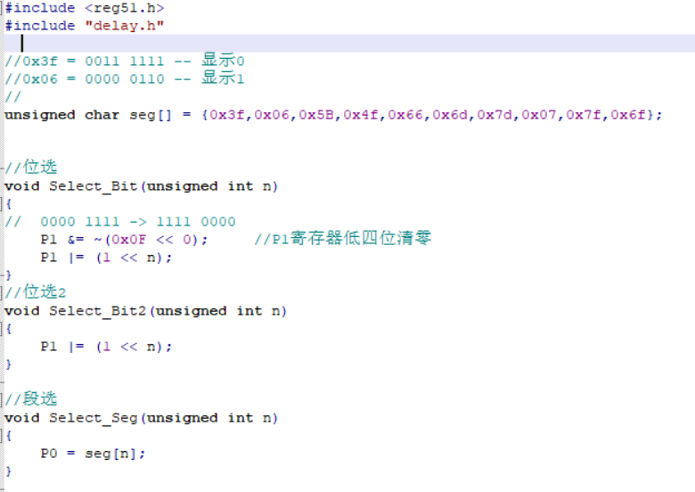This screenshot has width=695, height=492.
Task: Click the "显示0" comment text
Action: point(223,61)
